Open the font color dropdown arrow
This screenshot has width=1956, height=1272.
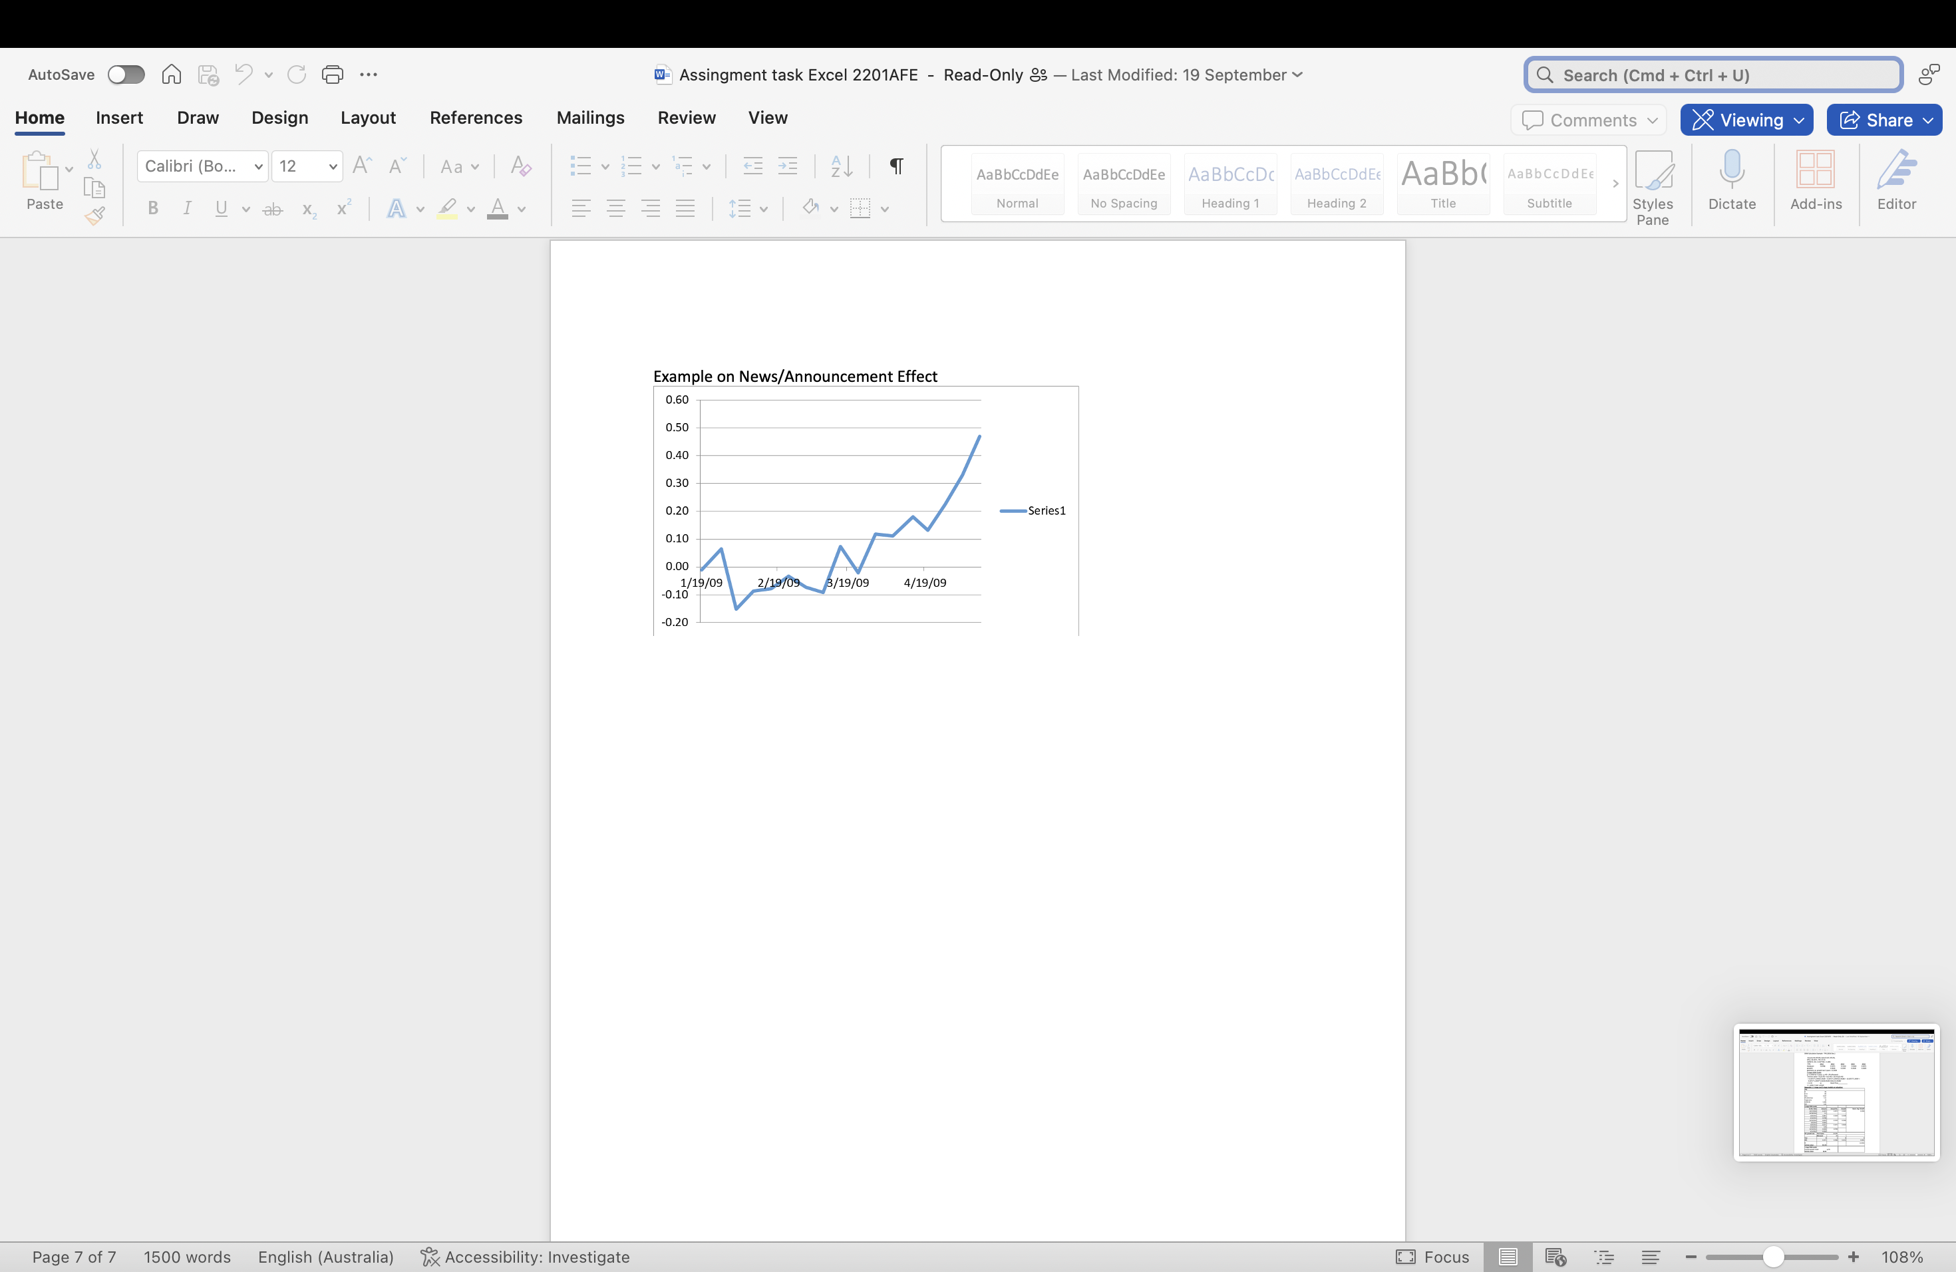[521, 209]
